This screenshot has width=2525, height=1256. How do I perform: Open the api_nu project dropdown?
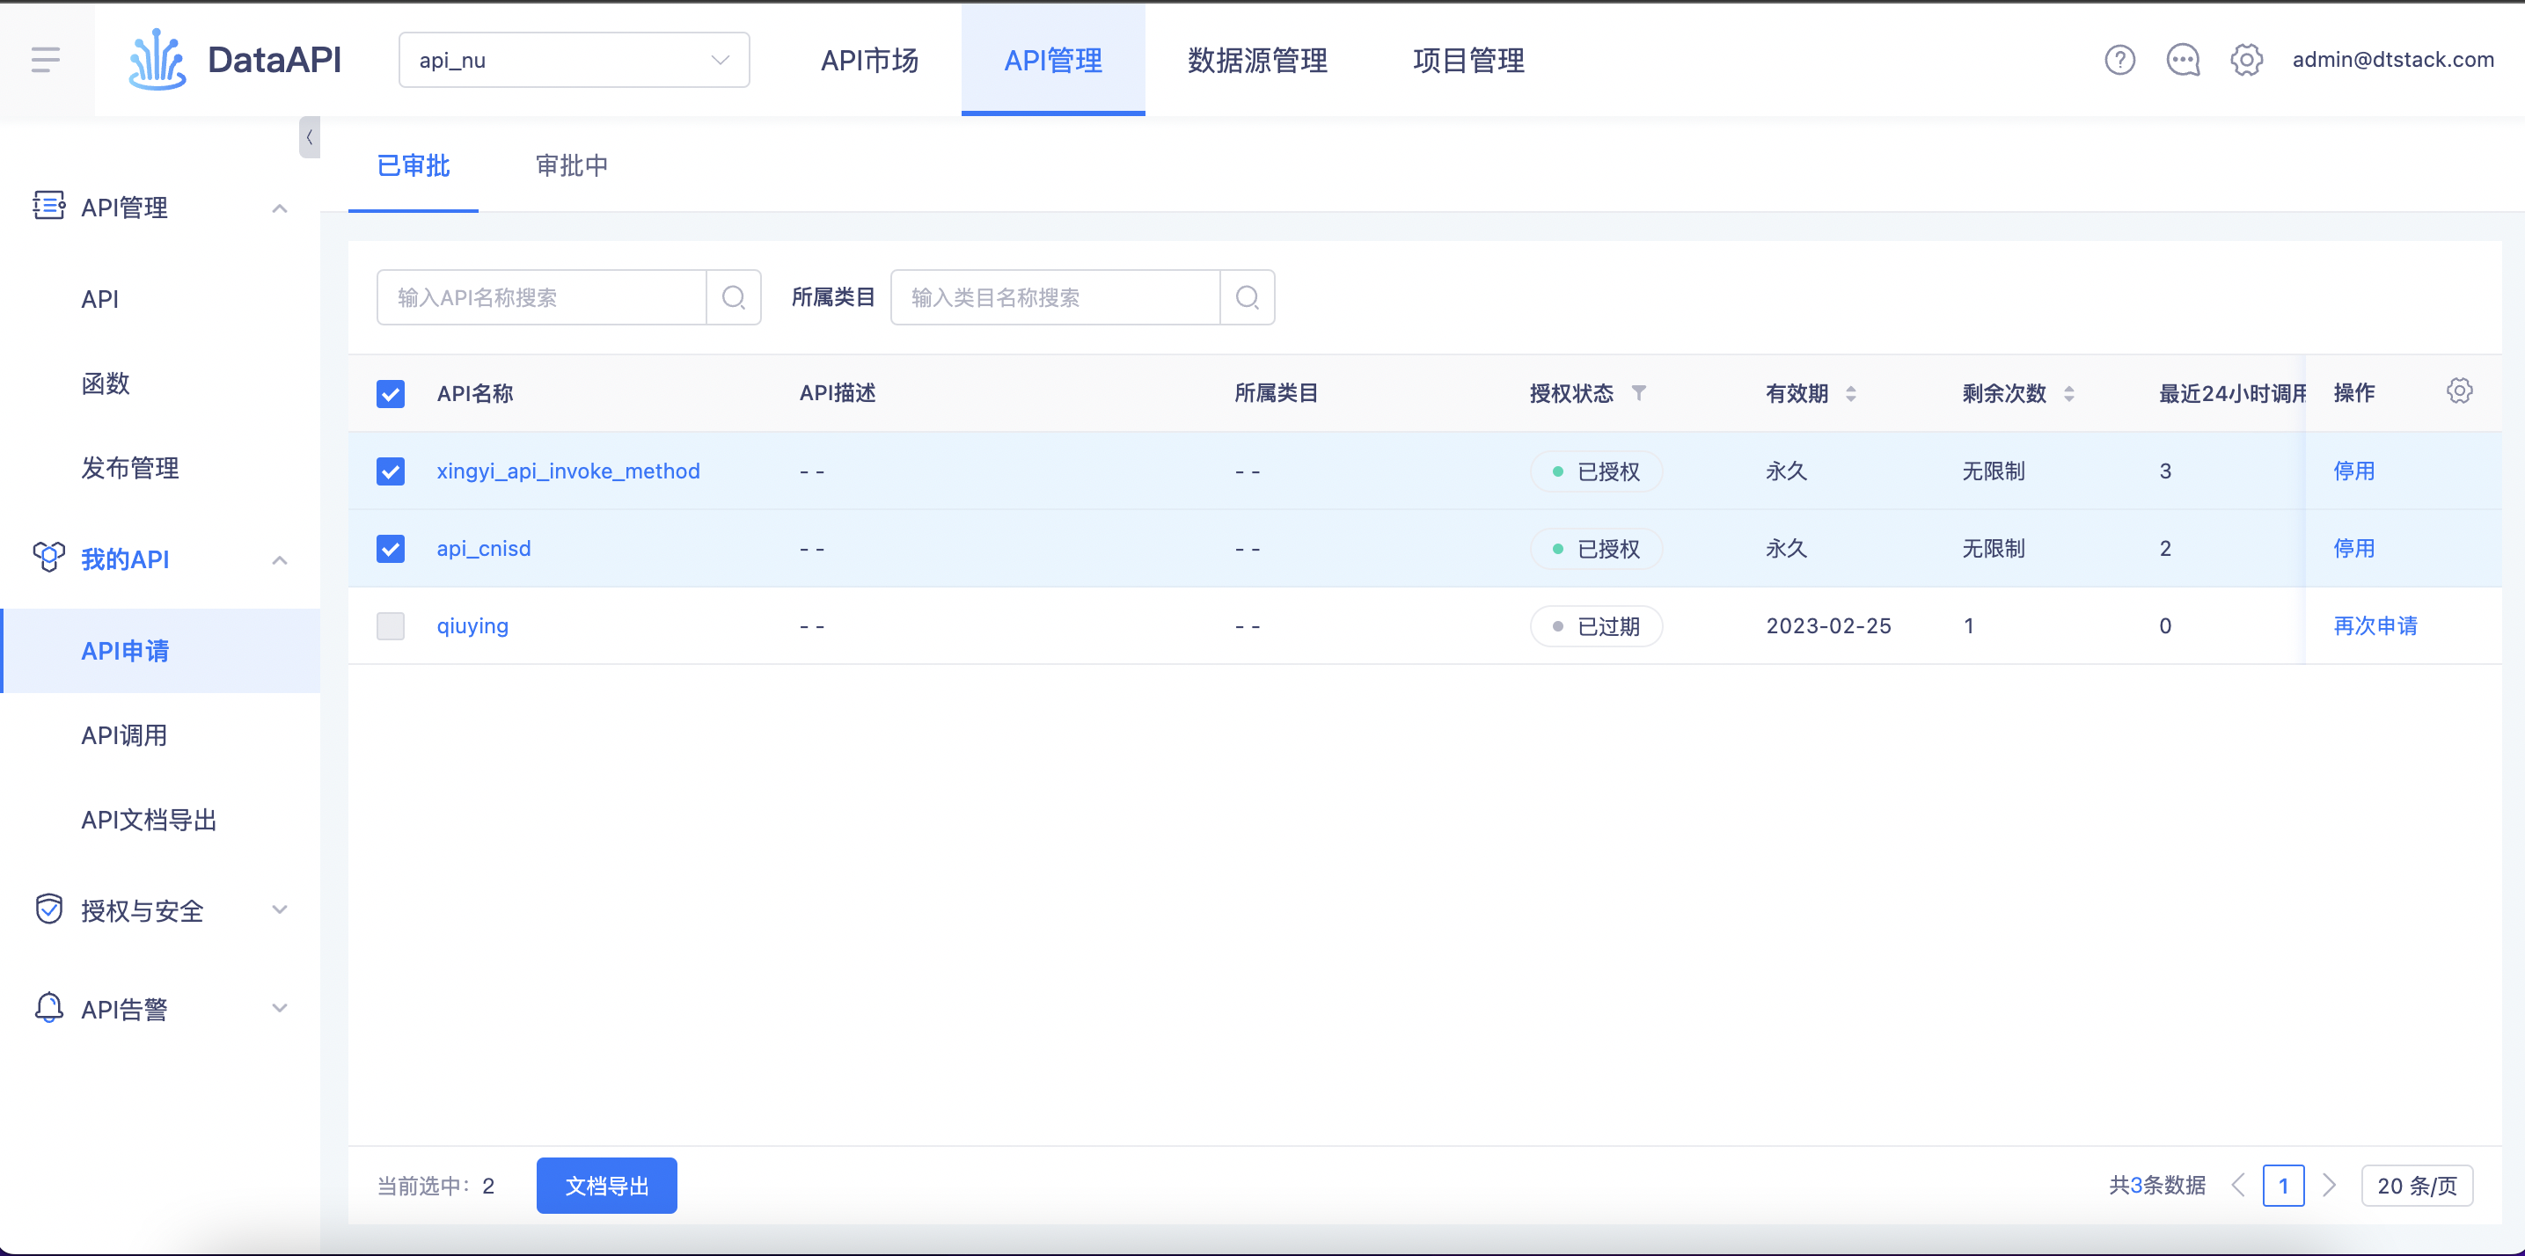click(x=574, y=60)
